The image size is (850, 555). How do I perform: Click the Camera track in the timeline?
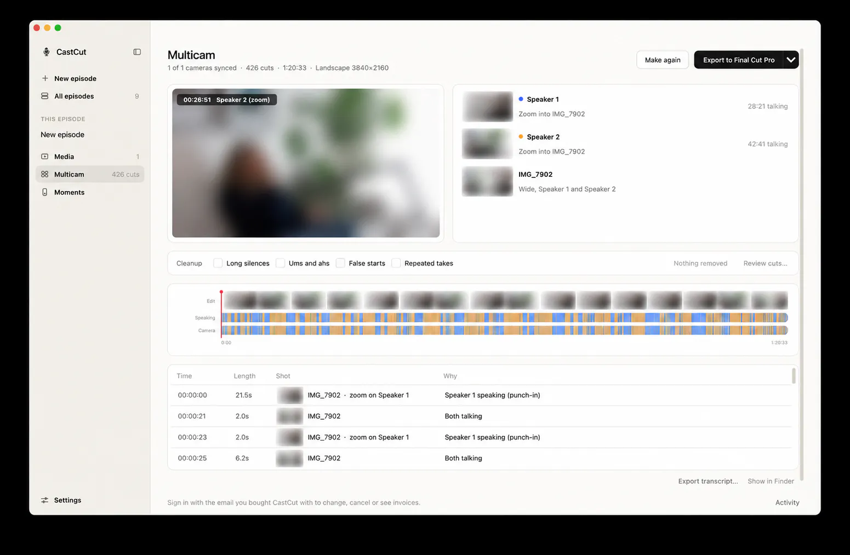(x=505, y=330)
